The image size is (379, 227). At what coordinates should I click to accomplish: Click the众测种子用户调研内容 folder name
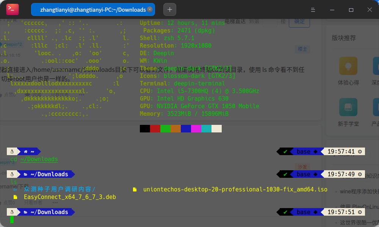60,189
